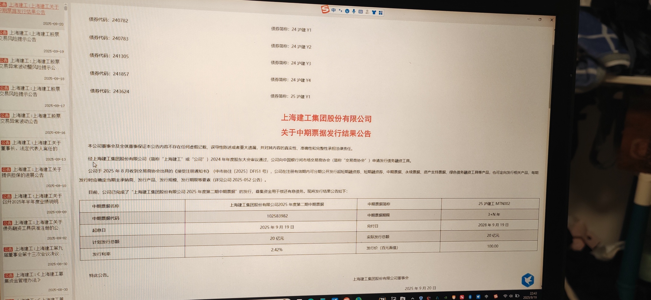Click the title 关于中期票据发行结果公告
This screenshot has height=300, width=651.
click(x=326, y=133)
